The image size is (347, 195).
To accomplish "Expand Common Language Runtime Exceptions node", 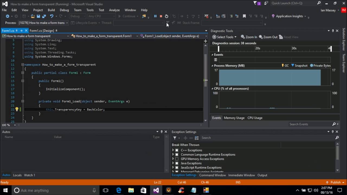I will point(173,155).
